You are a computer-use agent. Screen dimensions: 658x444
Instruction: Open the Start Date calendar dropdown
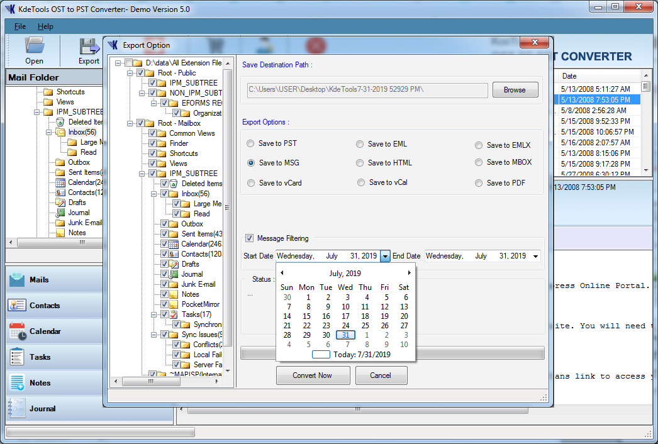point(385,256)
